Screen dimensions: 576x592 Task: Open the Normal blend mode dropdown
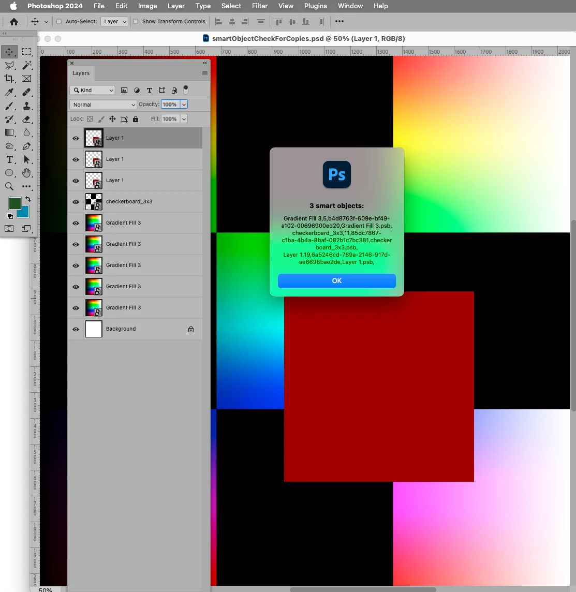click(x=103, y=105)
